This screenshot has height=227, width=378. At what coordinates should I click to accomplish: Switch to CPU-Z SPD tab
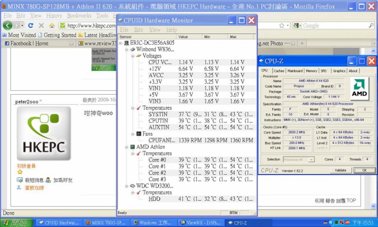324,71
